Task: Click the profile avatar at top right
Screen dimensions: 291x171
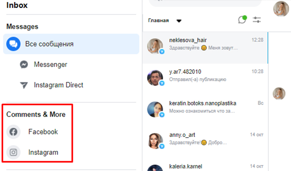Action: (x=281, y=9)
